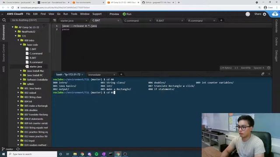Viewport: 280px width, 157px height.
Task: Expand the Java Install Mac folder
Action: tap(21, 71)
